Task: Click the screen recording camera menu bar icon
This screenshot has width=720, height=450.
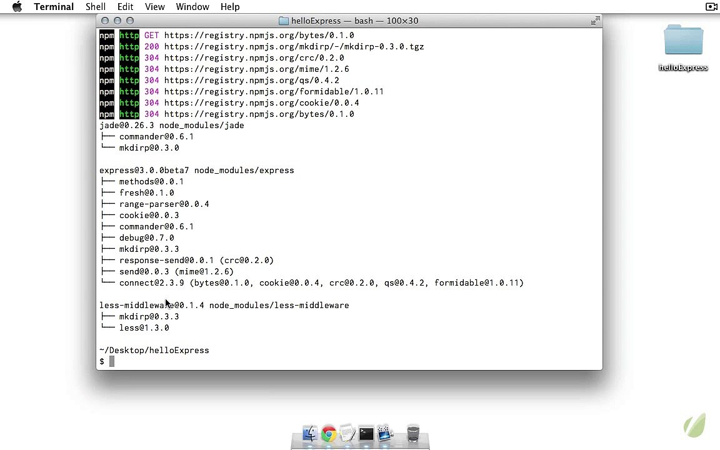Action: click(711, 6)
